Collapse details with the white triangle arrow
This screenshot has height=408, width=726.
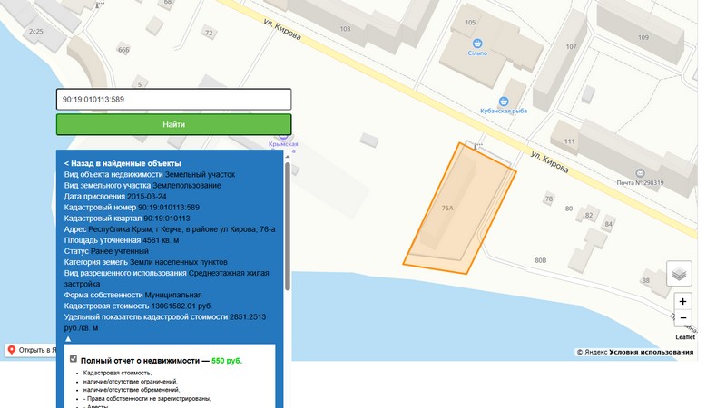[x=67, y=338]
